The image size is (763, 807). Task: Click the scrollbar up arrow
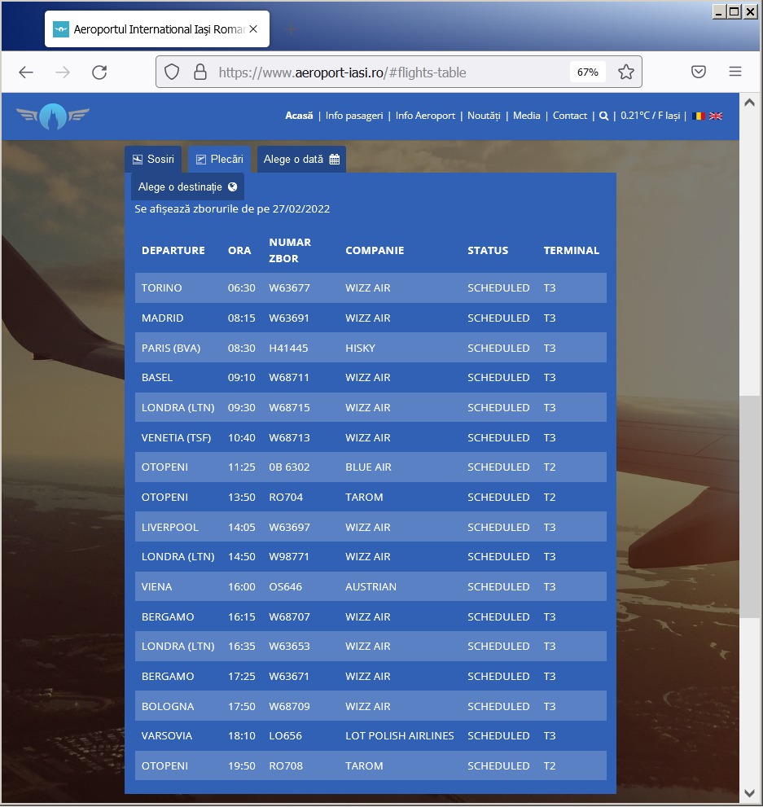[749, 103]
